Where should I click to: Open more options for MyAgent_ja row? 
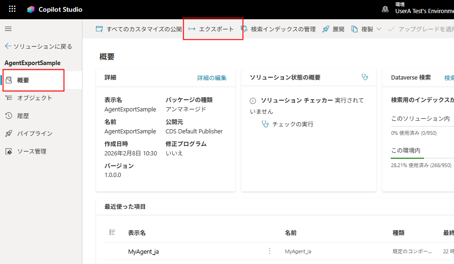pos(269,251)
